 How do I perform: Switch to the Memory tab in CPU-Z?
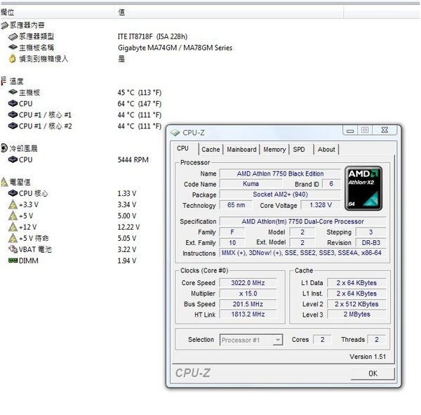click(274, 150)
